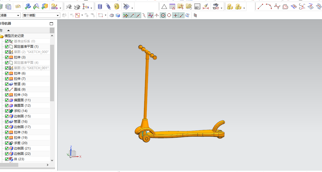Click the yellow label tag icon

[x=18, y=7]
